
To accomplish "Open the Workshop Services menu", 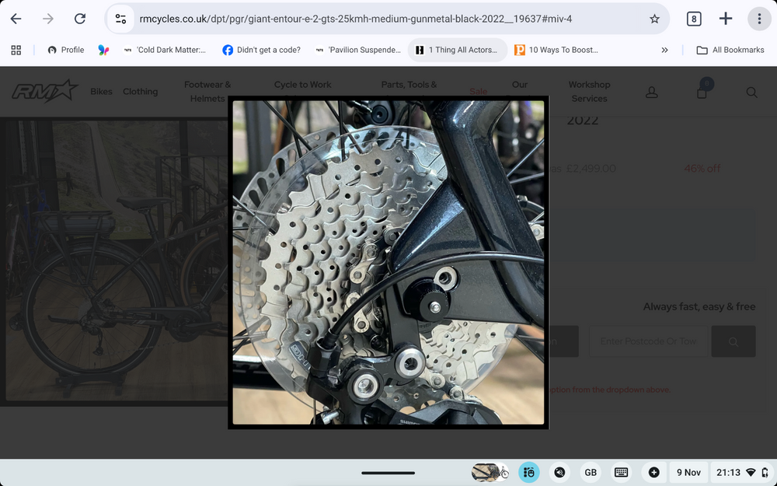I will (589, 92).
